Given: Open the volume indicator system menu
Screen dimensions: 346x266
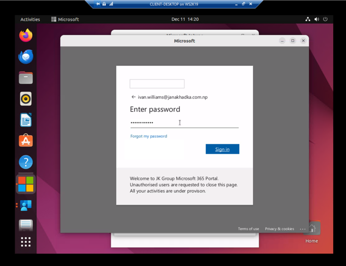Looking at the screenshot, I should click(x=317, y=19).
